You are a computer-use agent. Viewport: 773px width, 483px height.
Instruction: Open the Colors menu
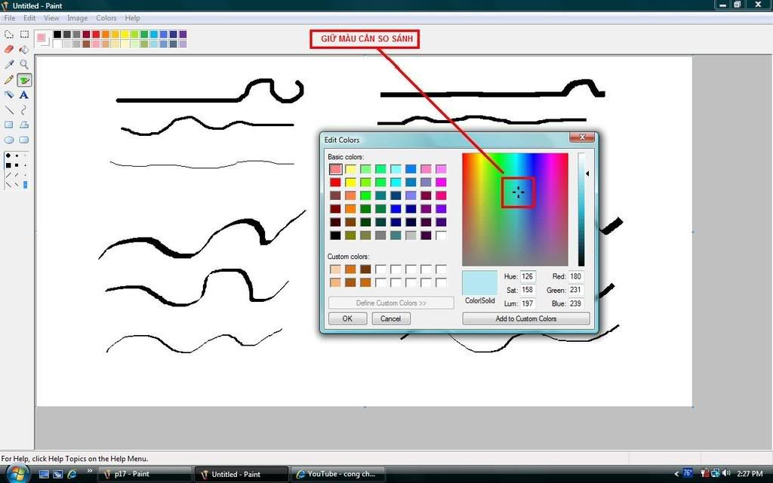pyautogui.click(x=106, y=18)
